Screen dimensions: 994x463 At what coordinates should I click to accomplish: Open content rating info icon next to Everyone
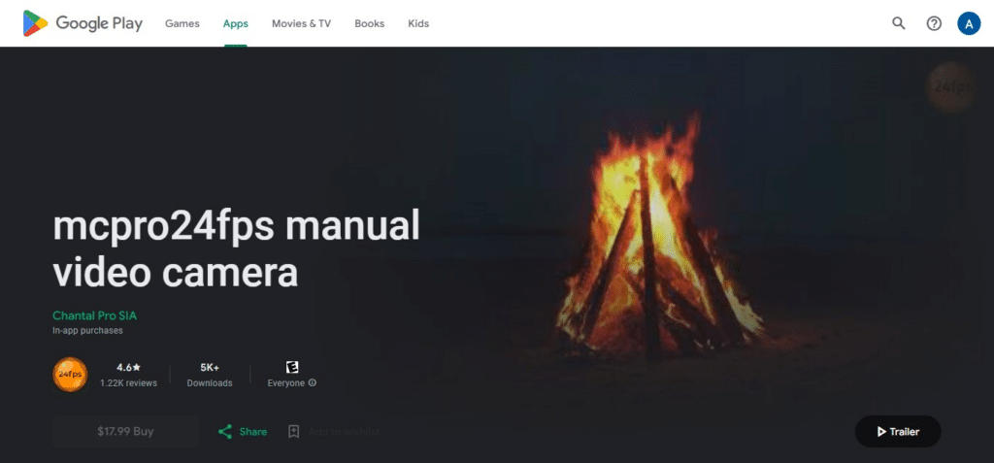pyautogui.click(x=313, y=383)
